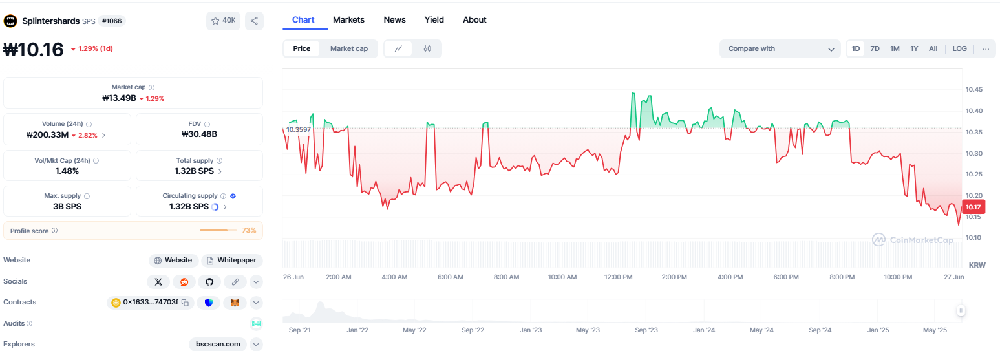The image size is (1000, 351).
Task: Click the verified circulating supply badge
Action: click(x=233, y=196)
